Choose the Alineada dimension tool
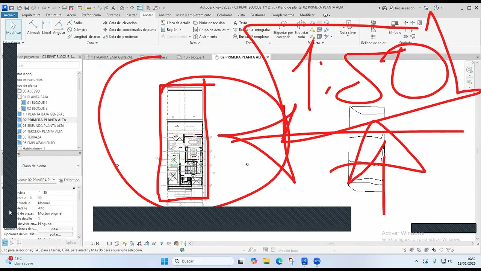 point(34,28)
